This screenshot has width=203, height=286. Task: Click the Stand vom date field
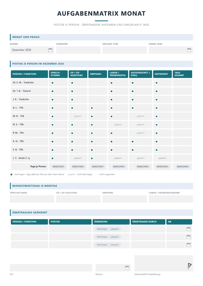tap(171, 50)
